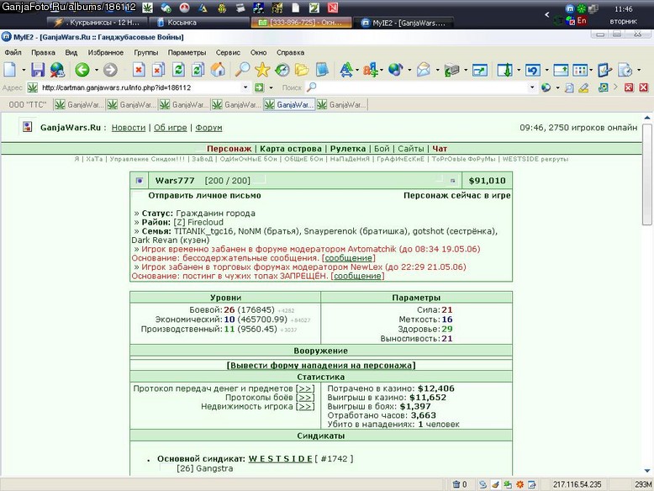Open the Home page icon
The image size is (654, 491).
coord(218,70)
